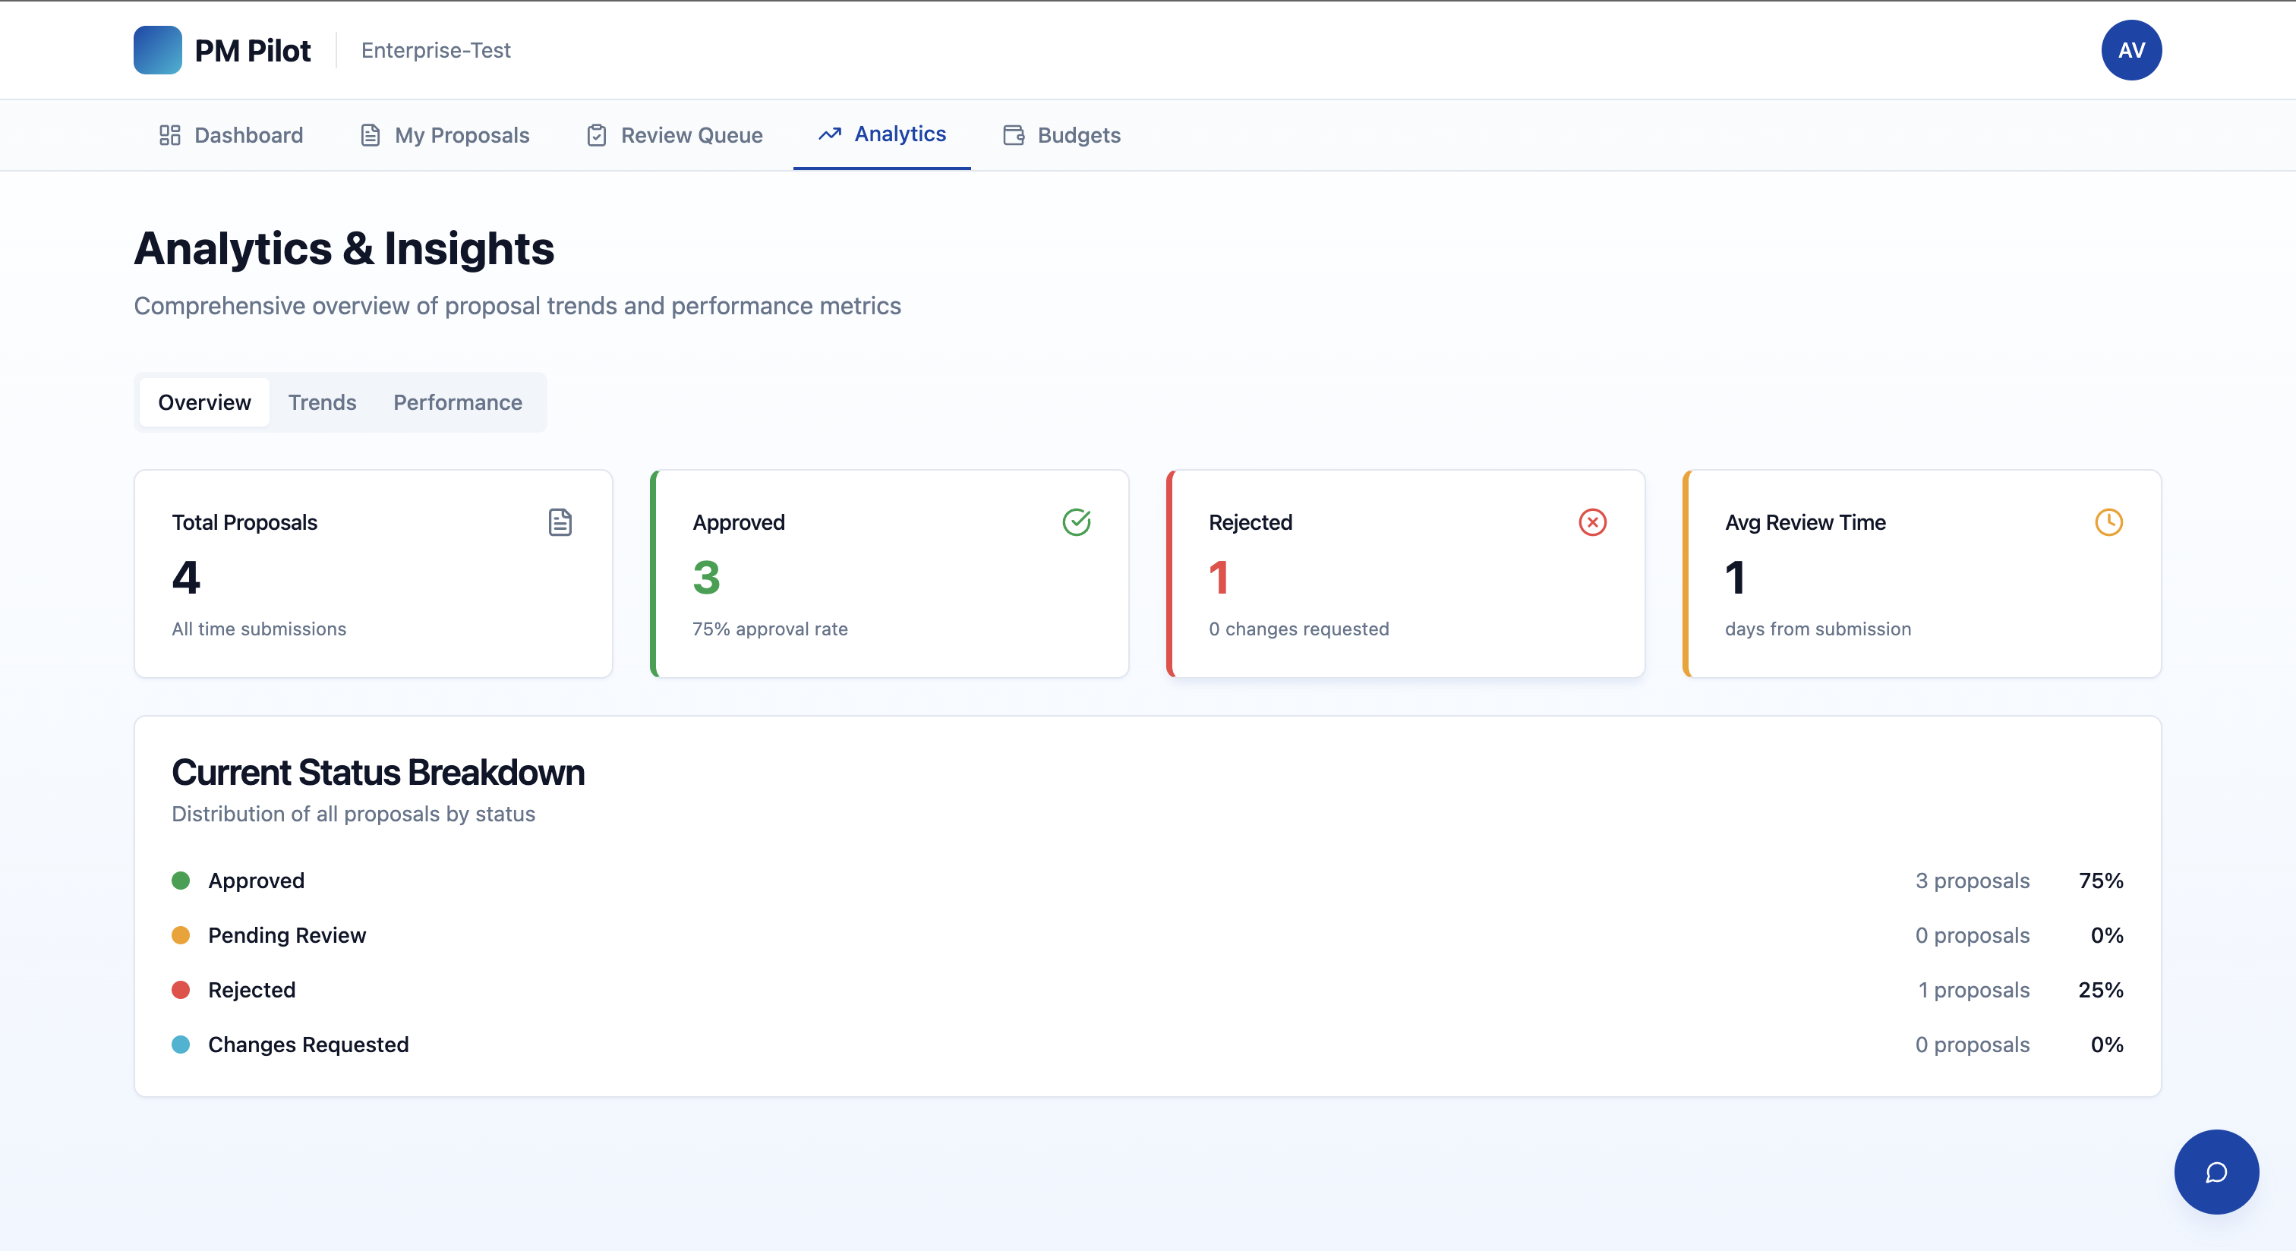
Task: Navigate to the Review Queue tab
Action: coord(675,135)
